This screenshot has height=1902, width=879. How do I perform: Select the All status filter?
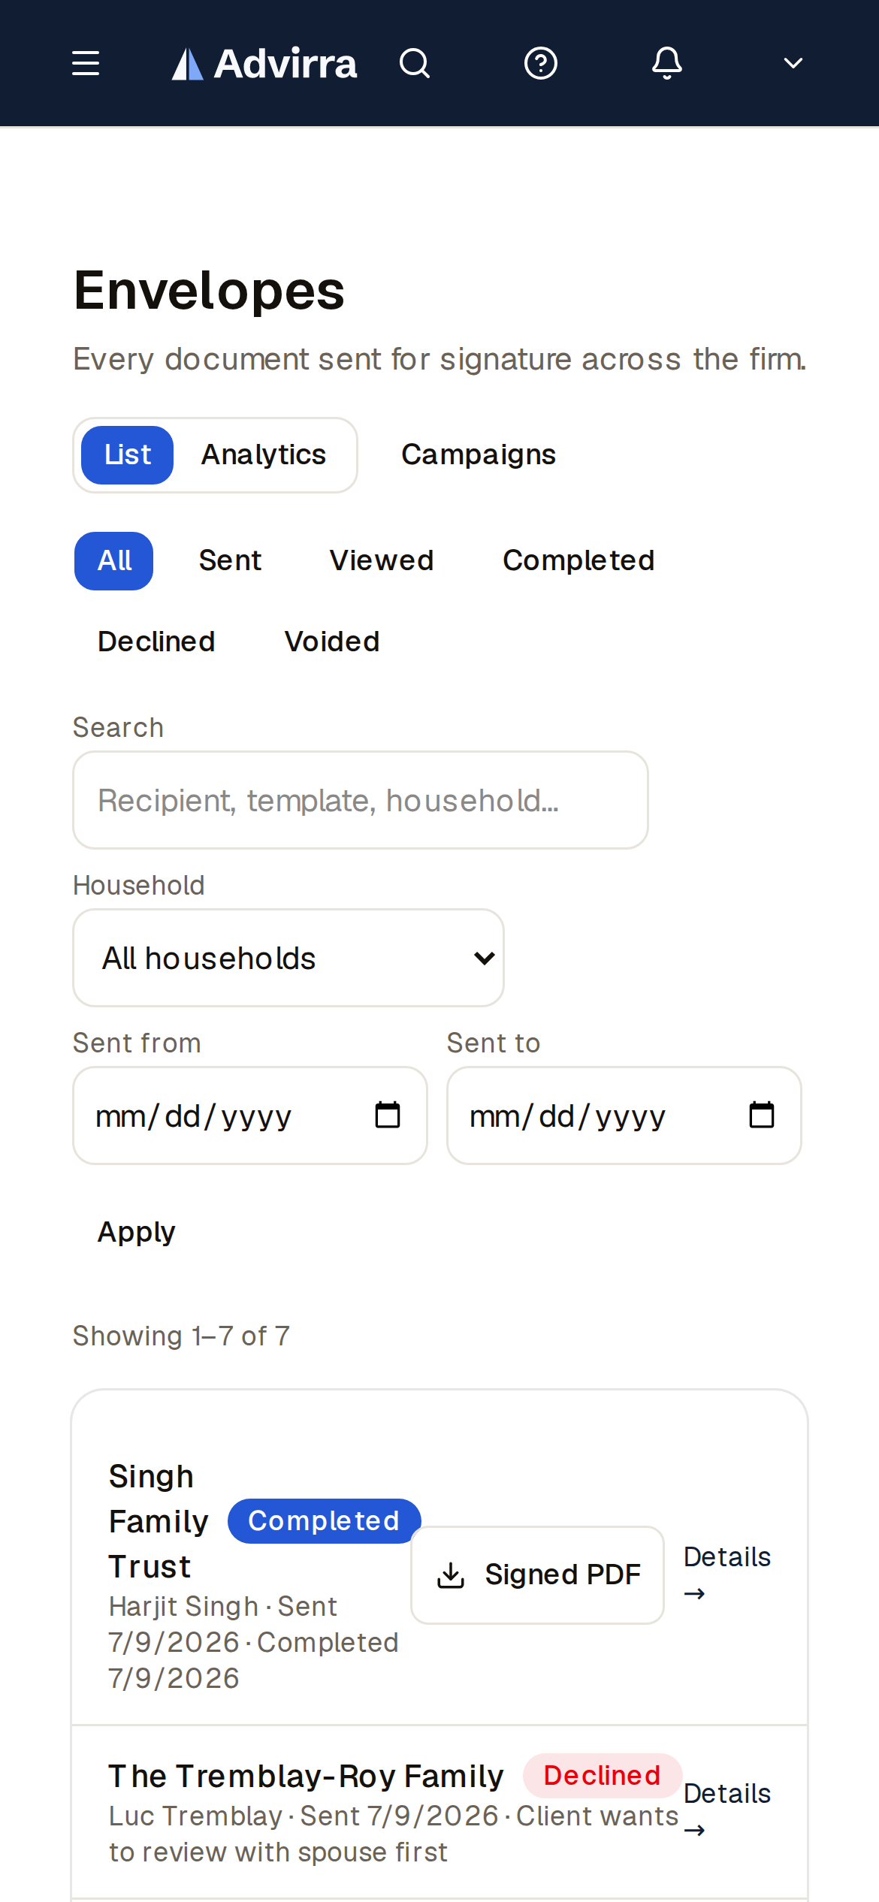click(114, 561)
